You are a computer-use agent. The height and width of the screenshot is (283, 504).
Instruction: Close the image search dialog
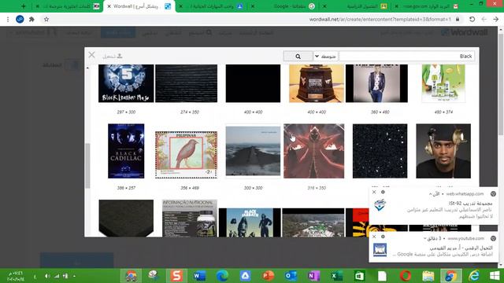91,55
